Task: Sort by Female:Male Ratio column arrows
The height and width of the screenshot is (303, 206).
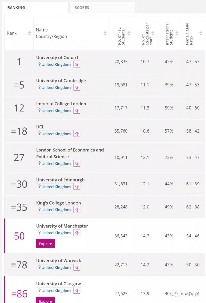Action: 201,33
